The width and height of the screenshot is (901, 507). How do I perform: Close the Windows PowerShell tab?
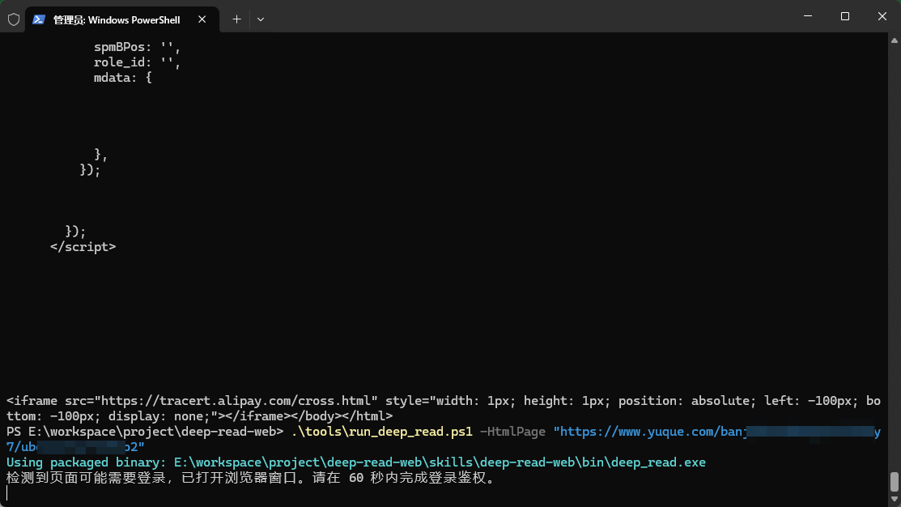coord(202,19)
